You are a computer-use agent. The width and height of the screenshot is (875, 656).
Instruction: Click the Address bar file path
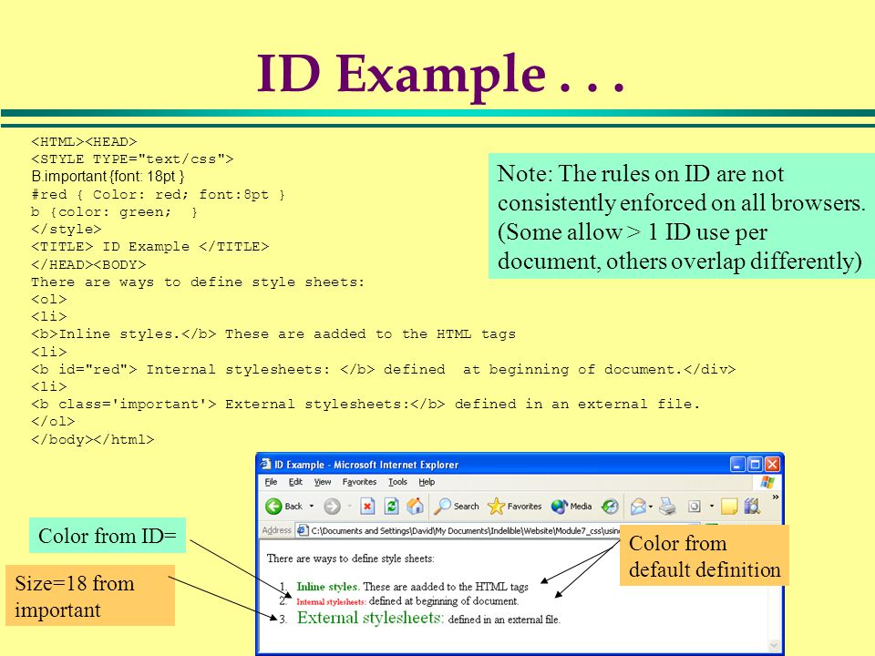(466, 530)
